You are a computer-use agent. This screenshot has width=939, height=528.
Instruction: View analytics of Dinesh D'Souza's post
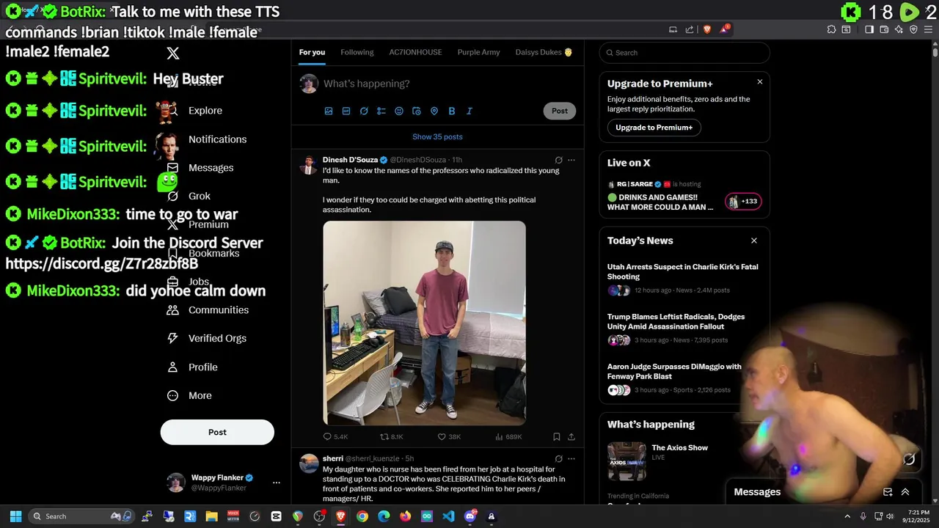[x=508, y=436]
